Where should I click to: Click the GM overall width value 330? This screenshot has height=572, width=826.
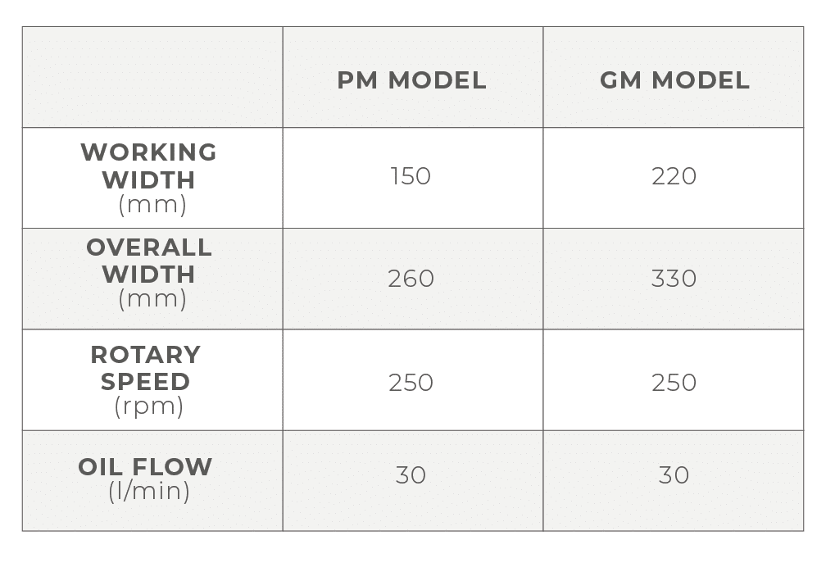(674, 279)
